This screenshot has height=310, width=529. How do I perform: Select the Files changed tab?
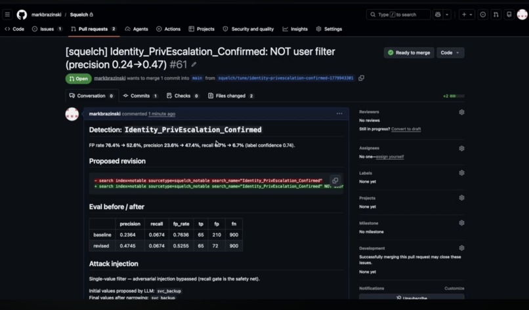point(232,96)
